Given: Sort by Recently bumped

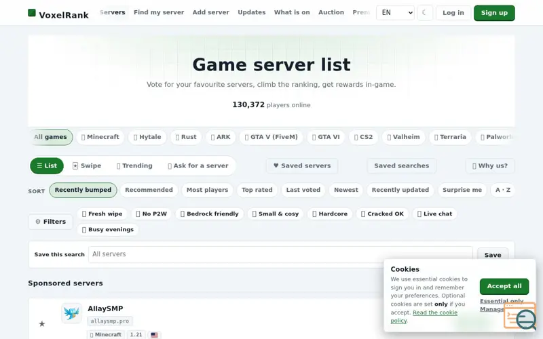Looking at the screenshot, I should point(83,190).
